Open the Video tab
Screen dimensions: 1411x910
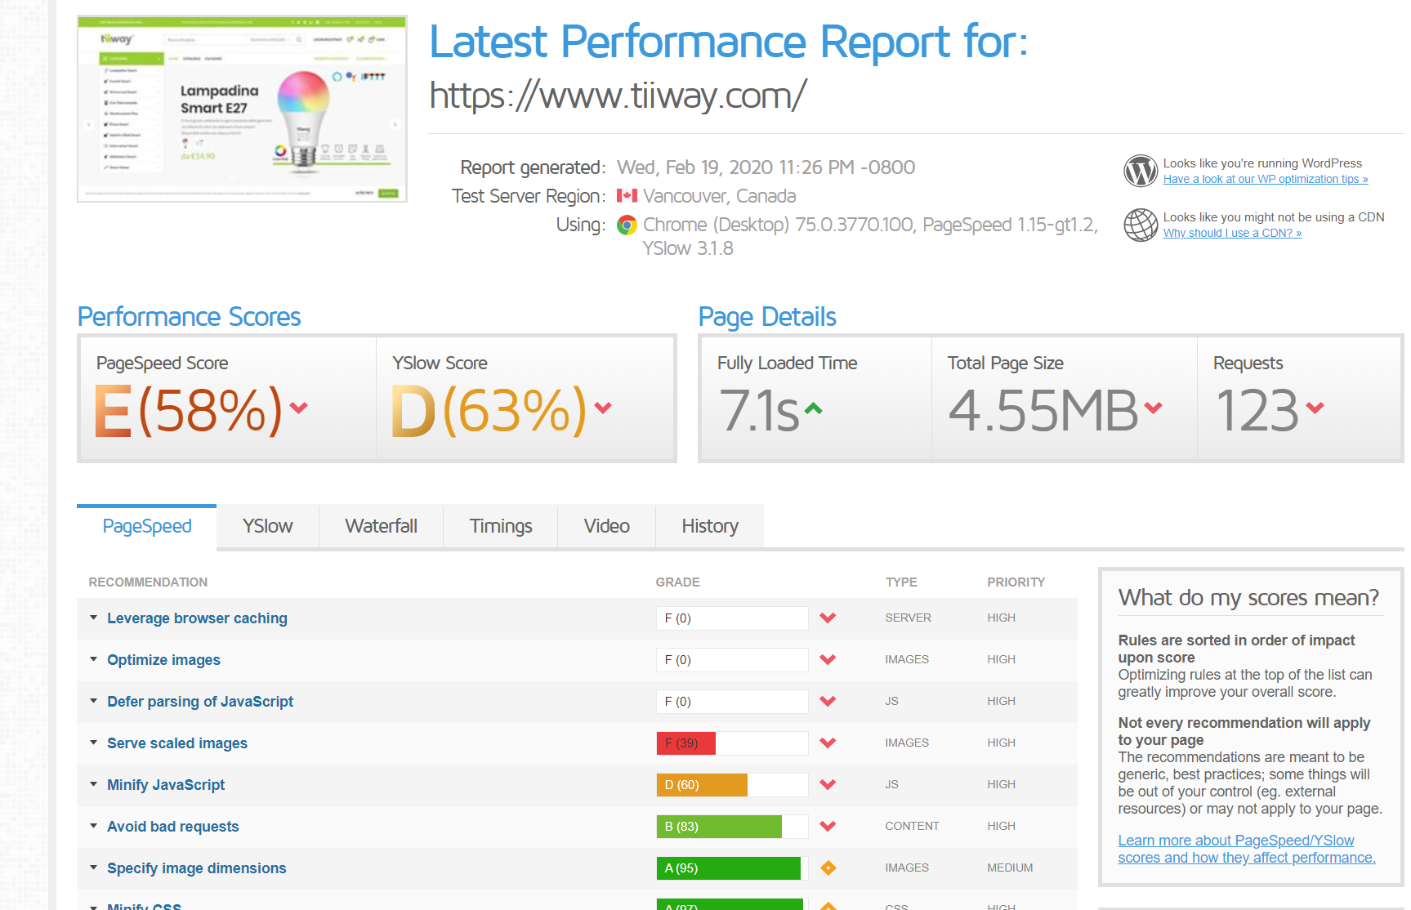pos(607,527)
